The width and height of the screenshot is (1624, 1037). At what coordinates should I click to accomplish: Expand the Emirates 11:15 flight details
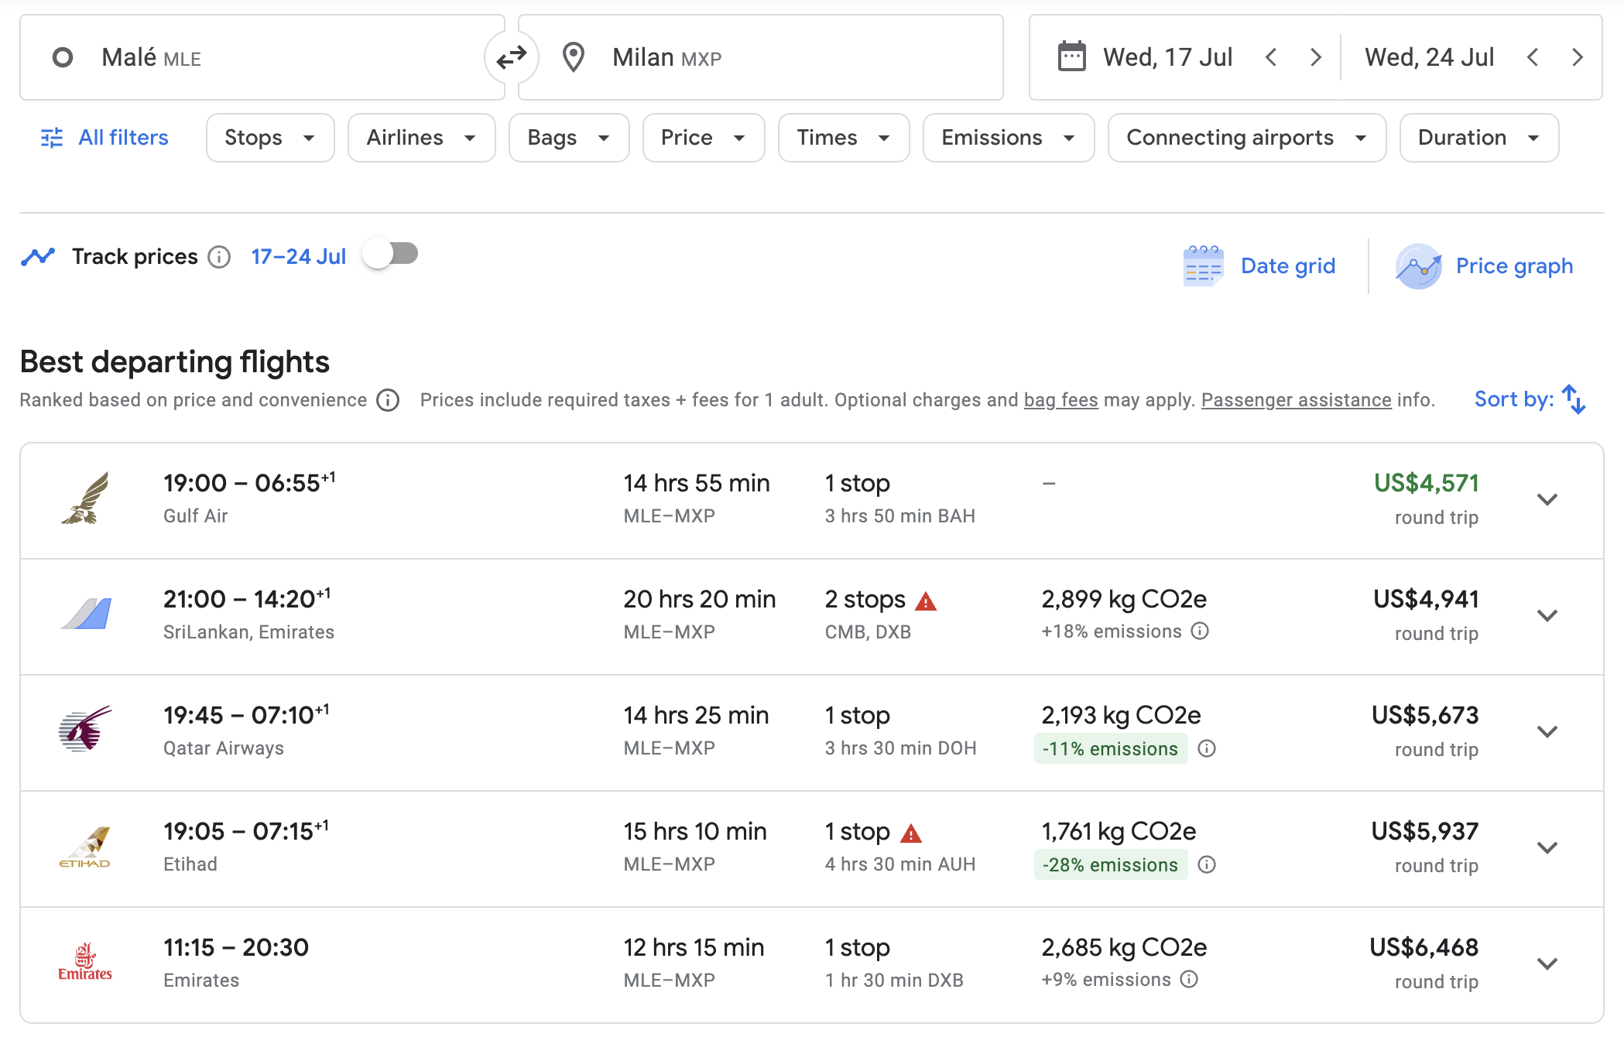(1547, 964)
